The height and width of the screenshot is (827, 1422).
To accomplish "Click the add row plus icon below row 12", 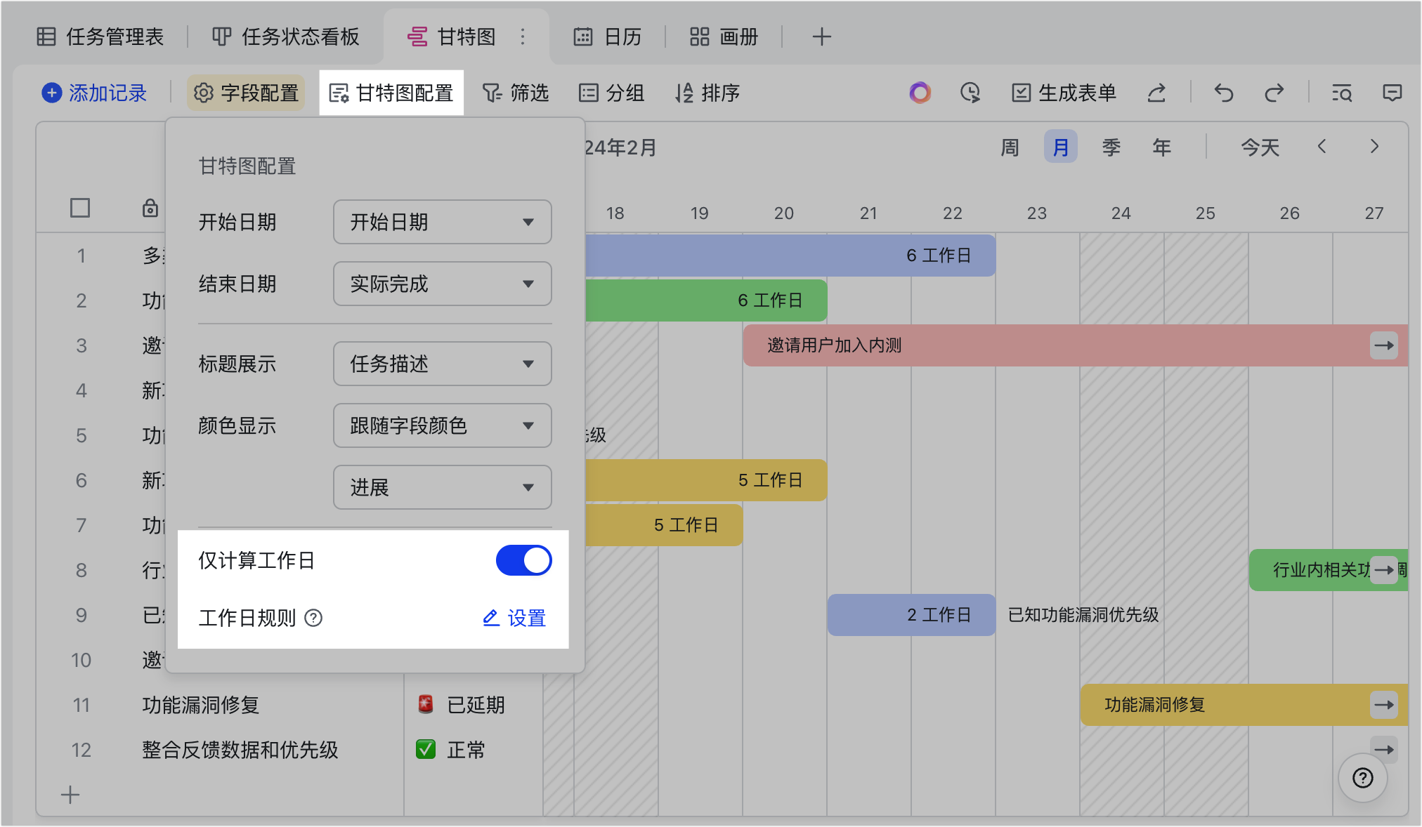I will click(70, 795).
